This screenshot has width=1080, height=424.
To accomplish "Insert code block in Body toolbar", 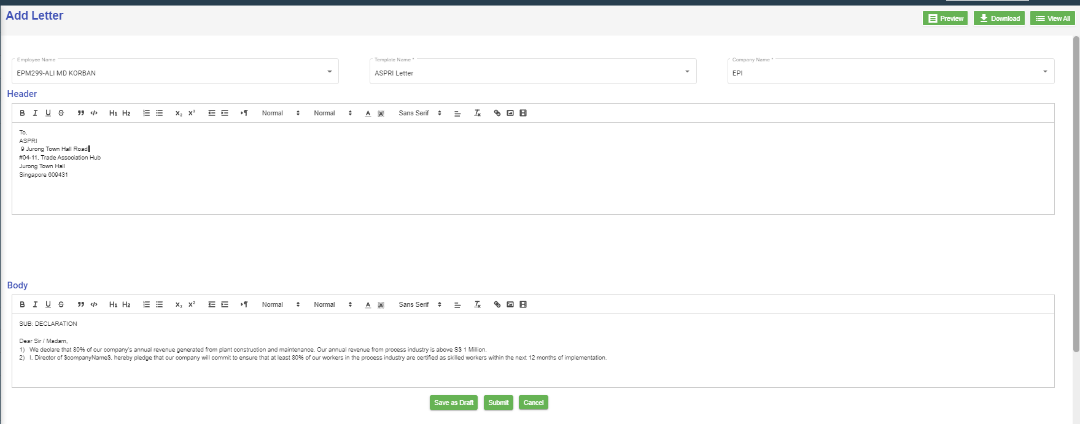I will pyautogui.click(x=94, y=304).
